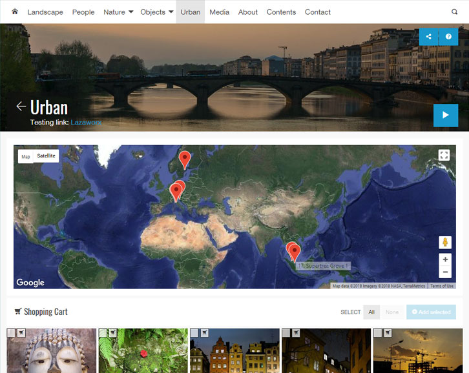Open the search magnifier icon
This screenshot has width=469, height=373.
tap(454, 12)
